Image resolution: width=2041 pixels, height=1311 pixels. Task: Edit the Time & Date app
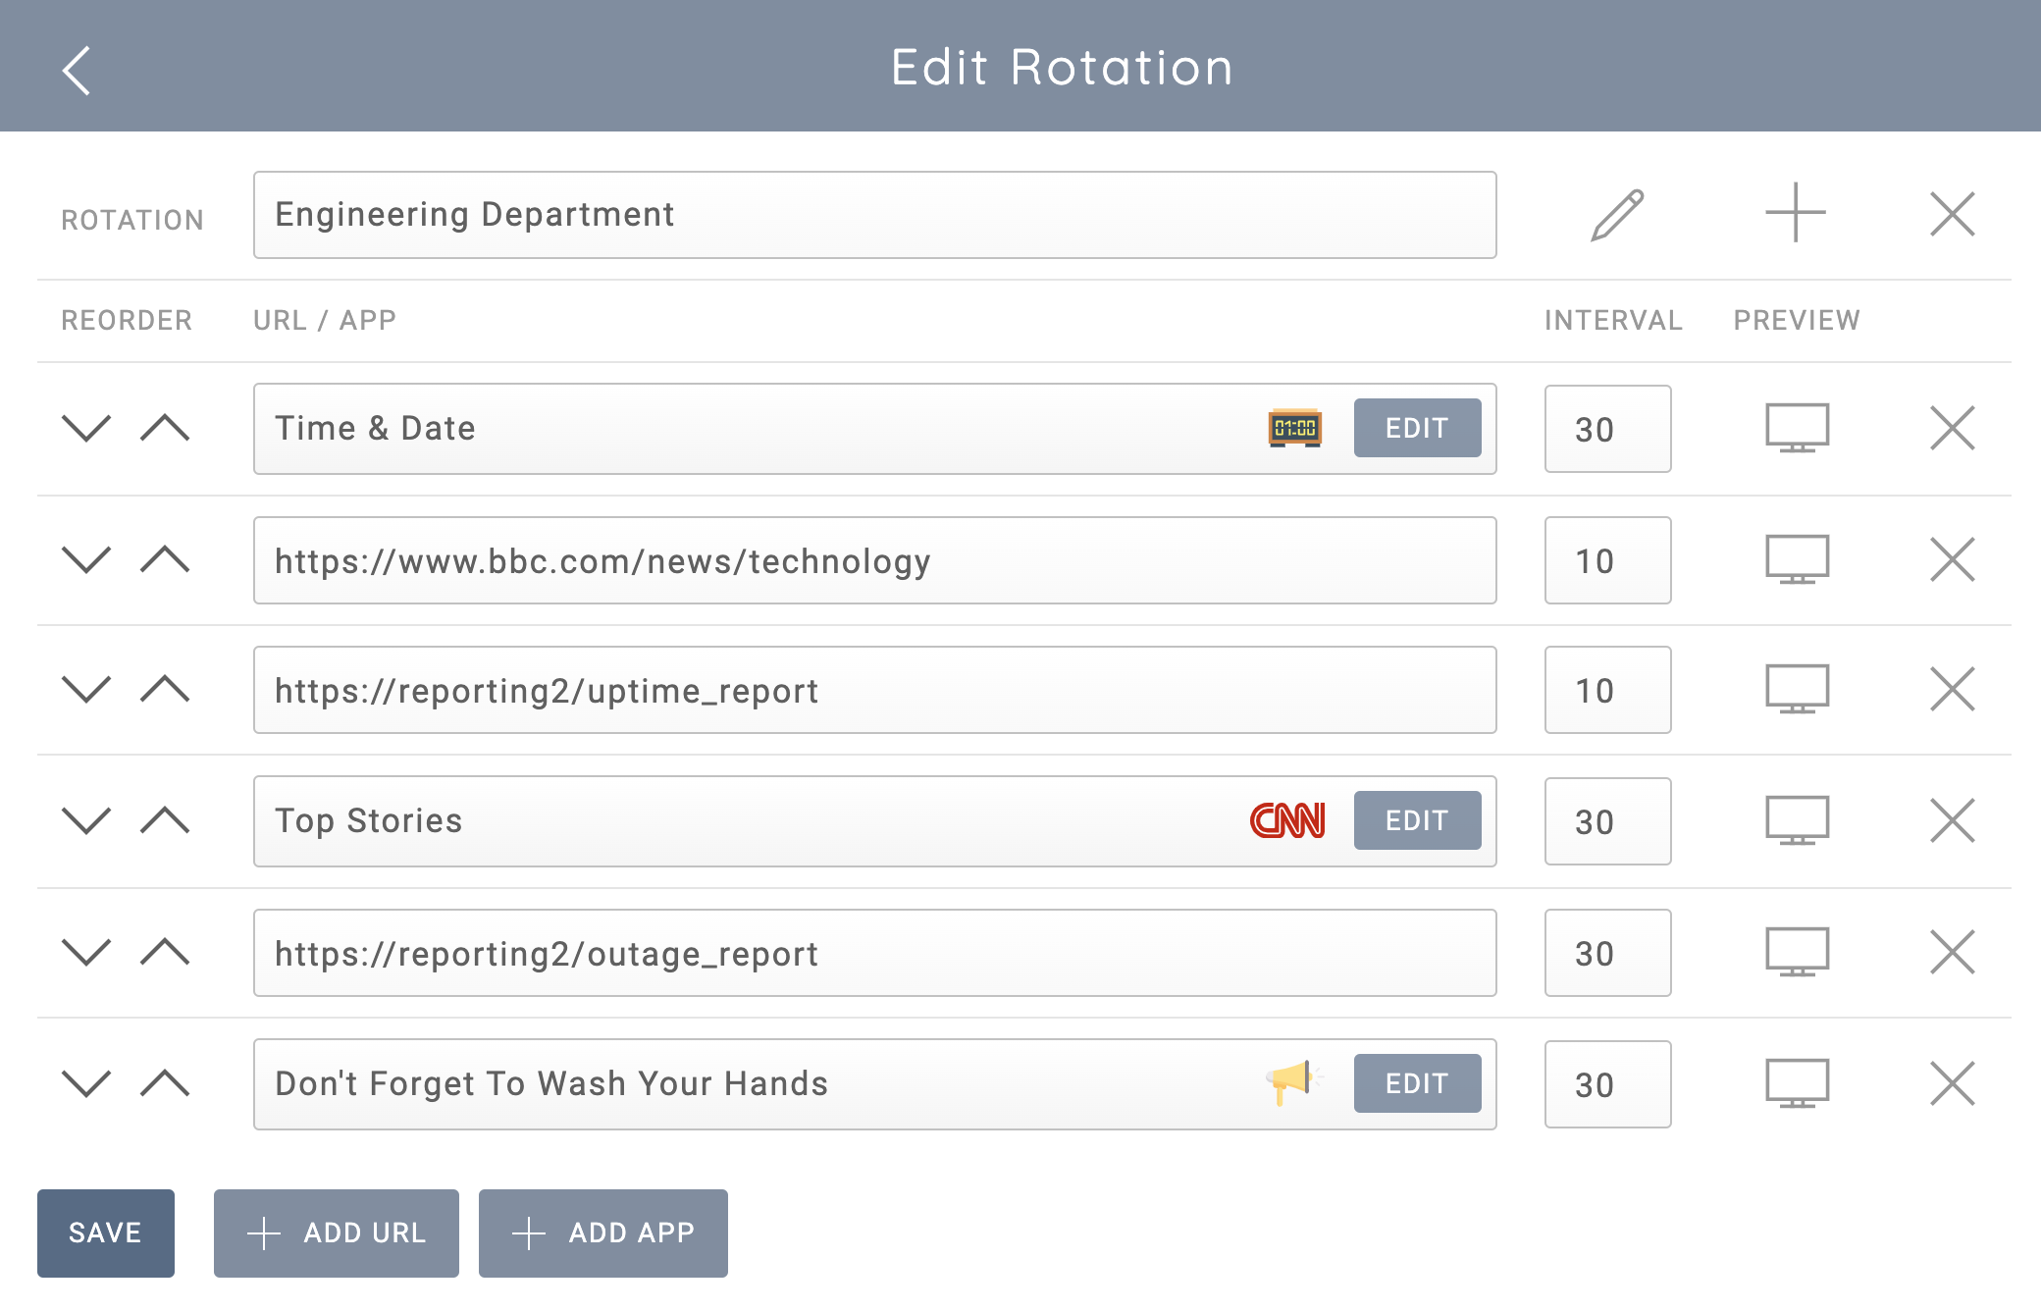point(1416,428)
